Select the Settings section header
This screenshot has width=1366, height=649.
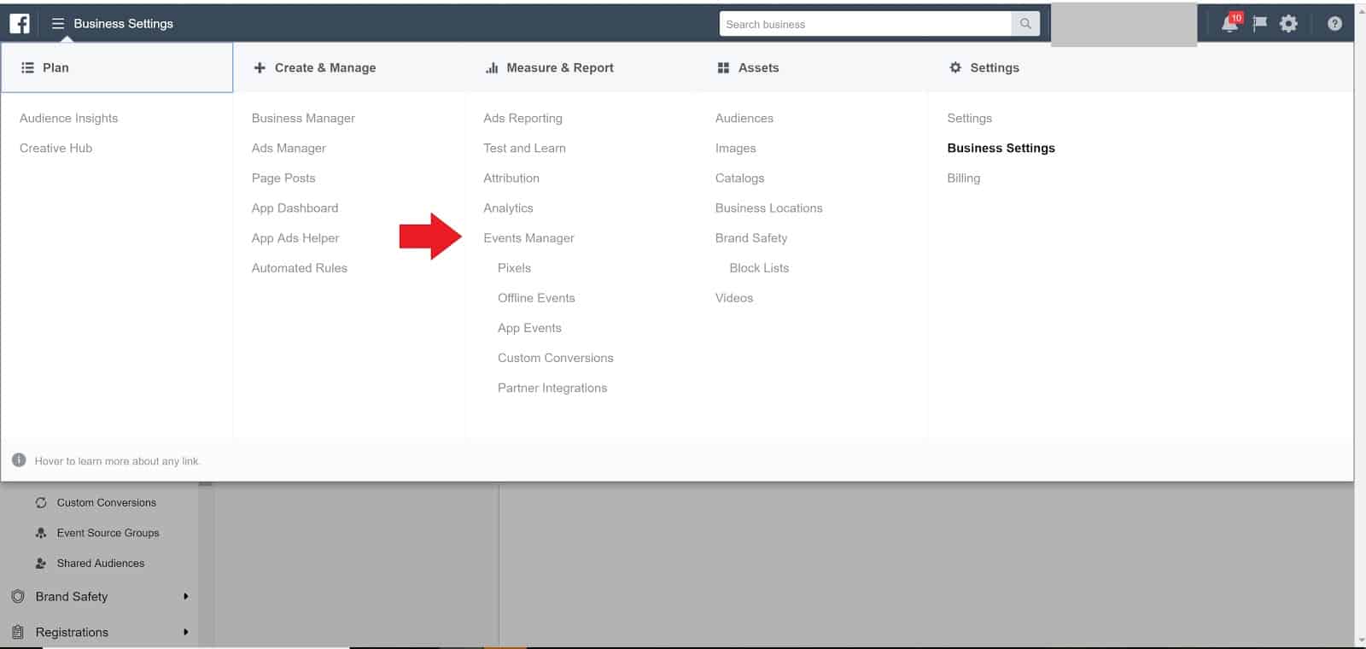click(995, 67)
